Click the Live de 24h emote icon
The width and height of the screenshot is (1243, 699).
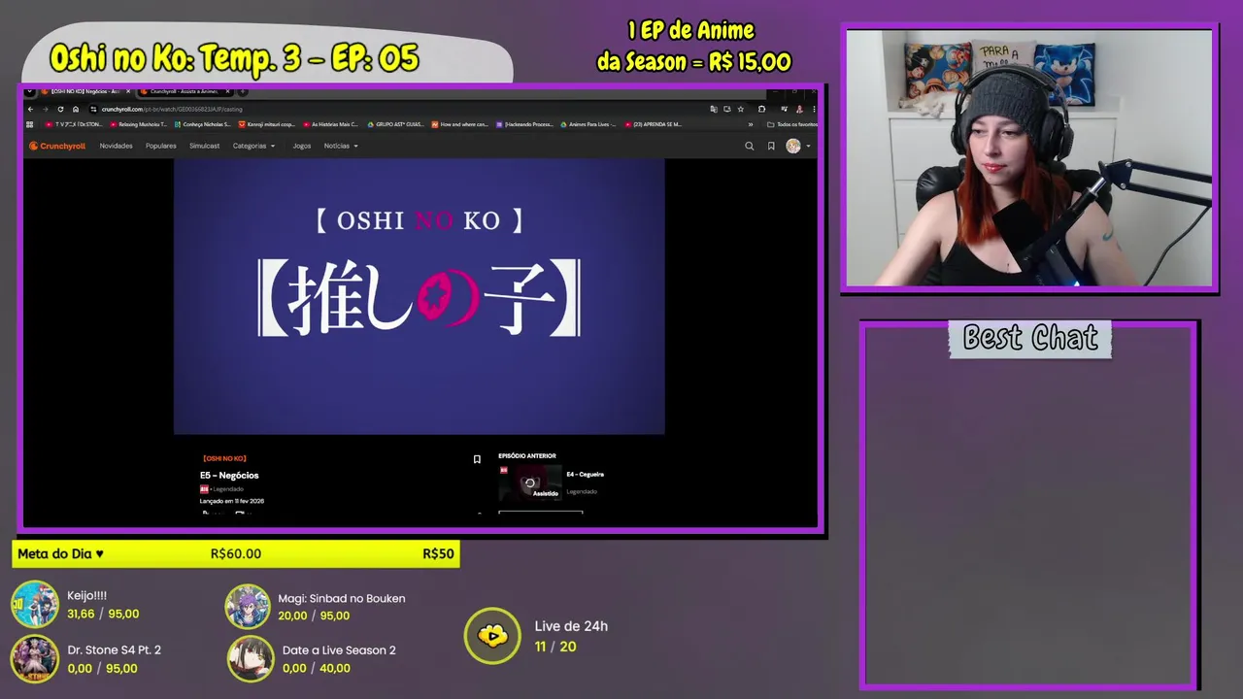[492, 636]
